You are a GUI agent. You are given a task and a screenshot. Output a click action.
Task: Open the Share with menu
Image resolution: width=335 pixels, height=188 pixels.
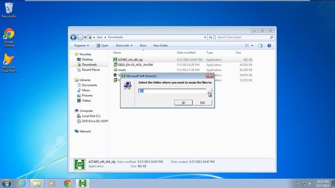[124, 45]
